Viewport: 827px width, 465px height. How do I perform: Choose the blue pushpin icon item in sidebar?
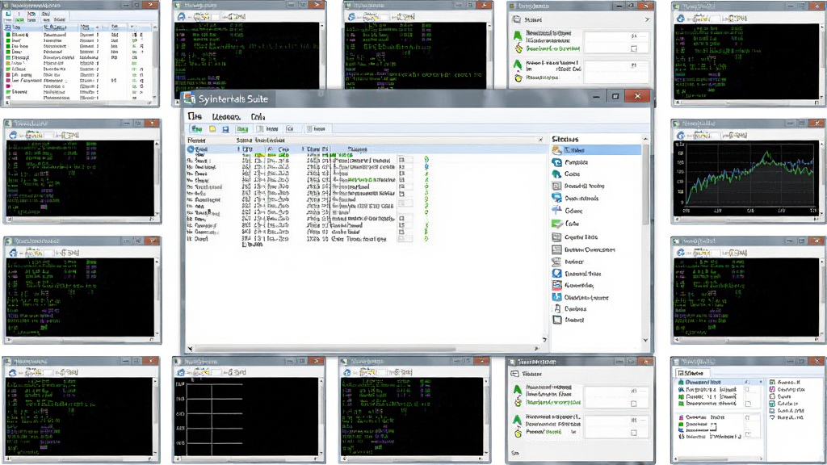tap(556, 210)
